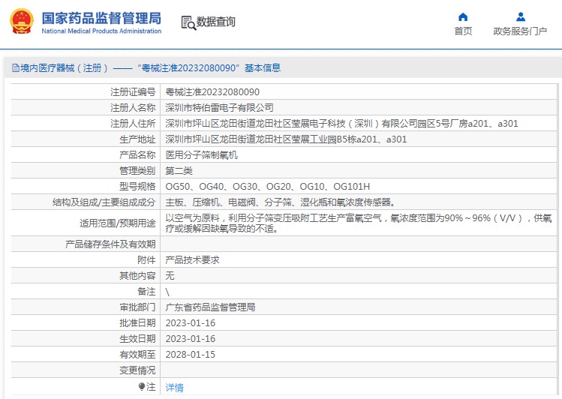The height and width of the screenshot is (399, 562).
Task: Click the NMPA national emblem logo
Action: [22, 22]
